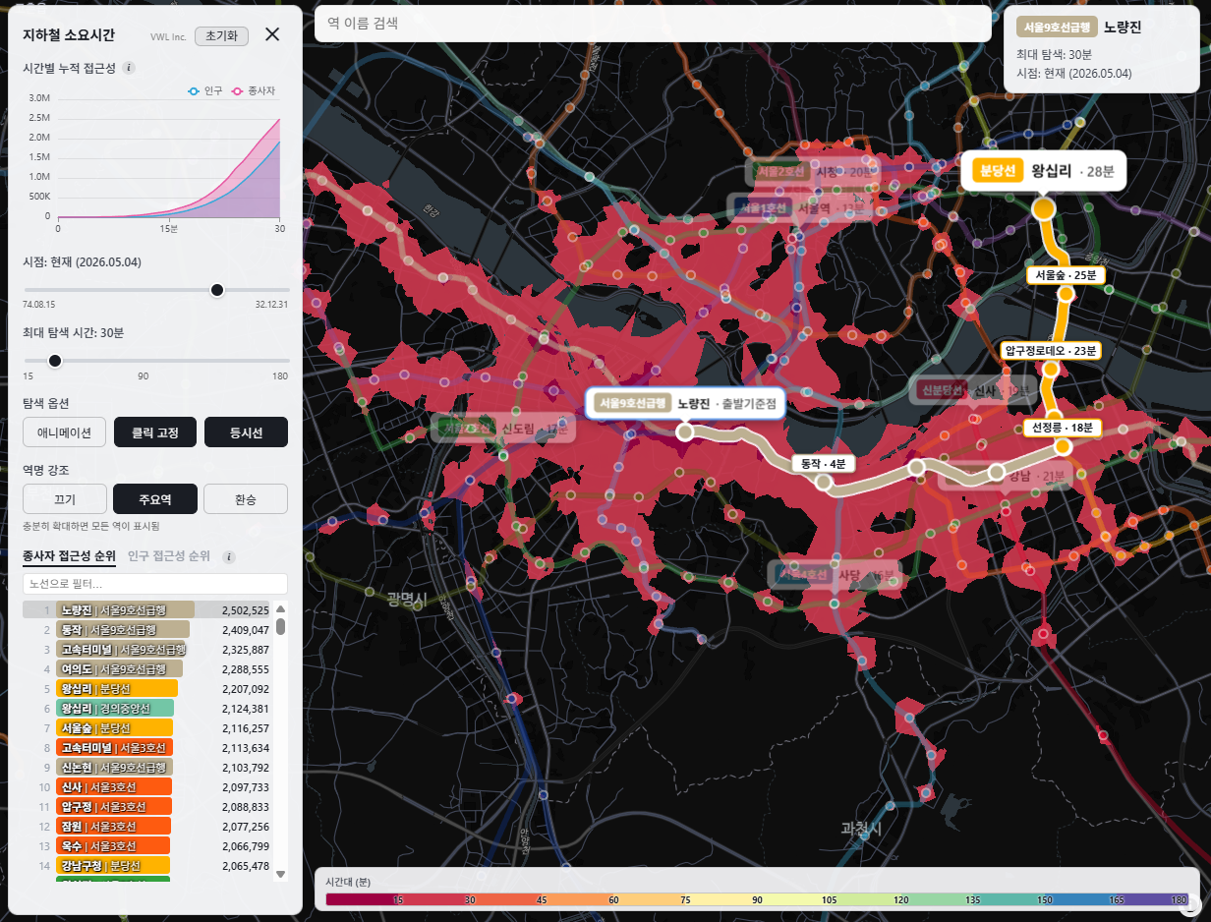
Task: Click the 초기화 reset button
Action: [x=221, y=35]
